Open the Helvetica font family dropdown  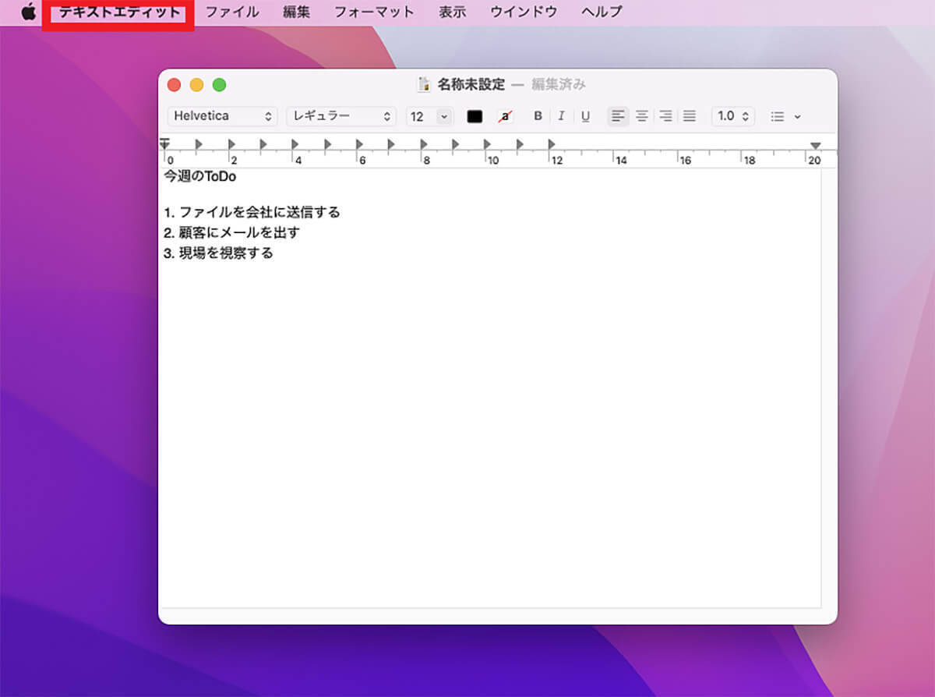click(x=222, y=116)
